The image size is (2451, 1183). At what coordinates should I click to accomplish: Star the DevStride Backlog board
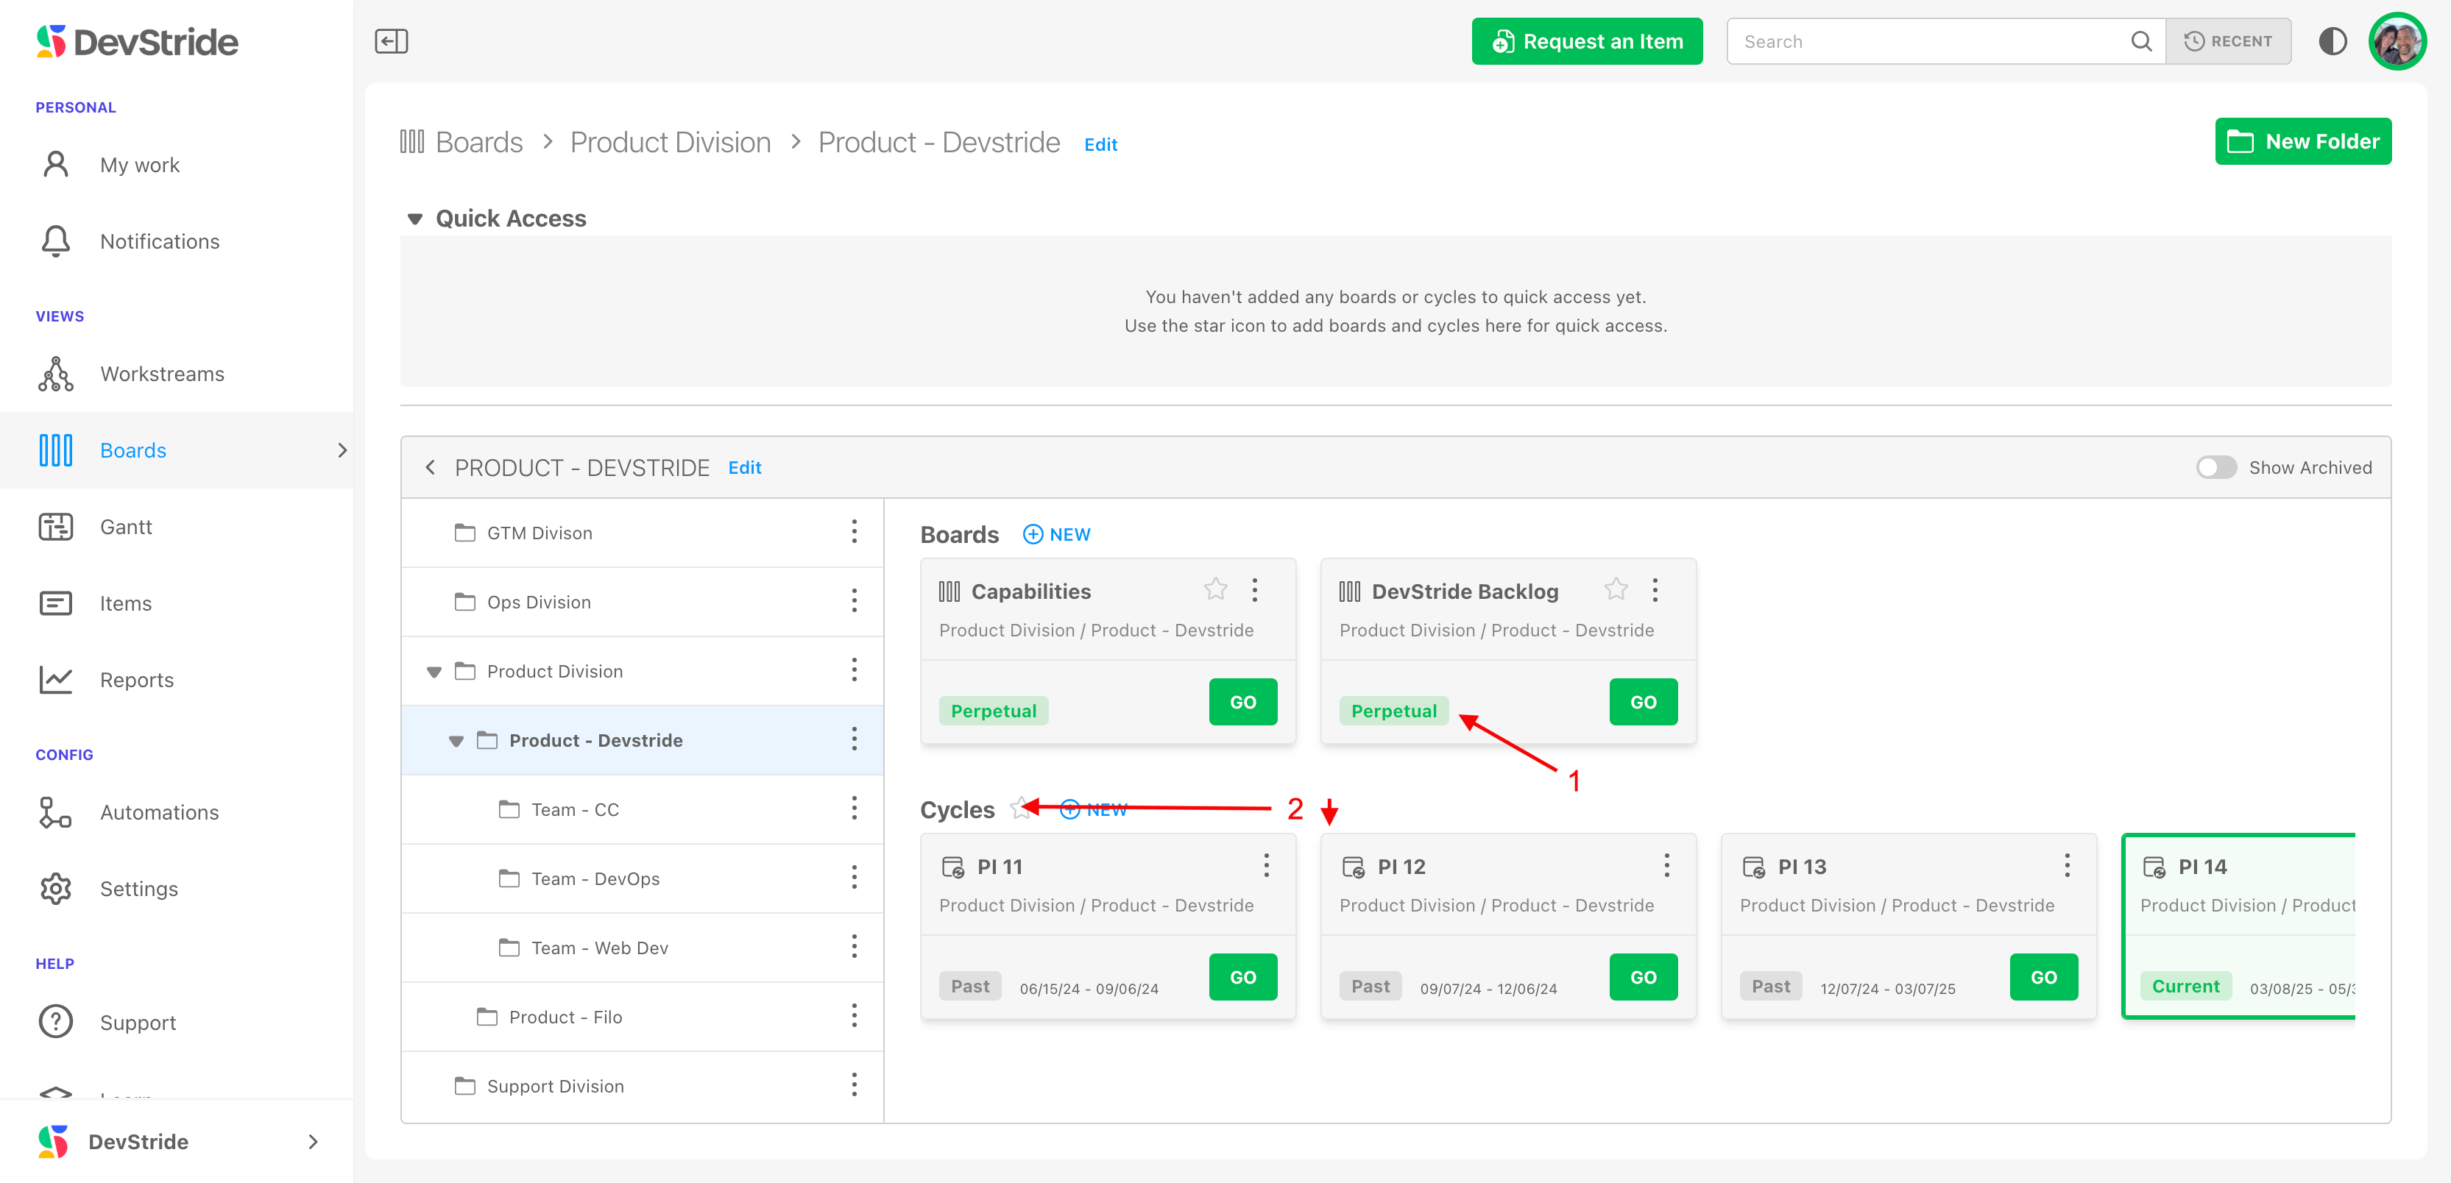[x=1616, y=589]
